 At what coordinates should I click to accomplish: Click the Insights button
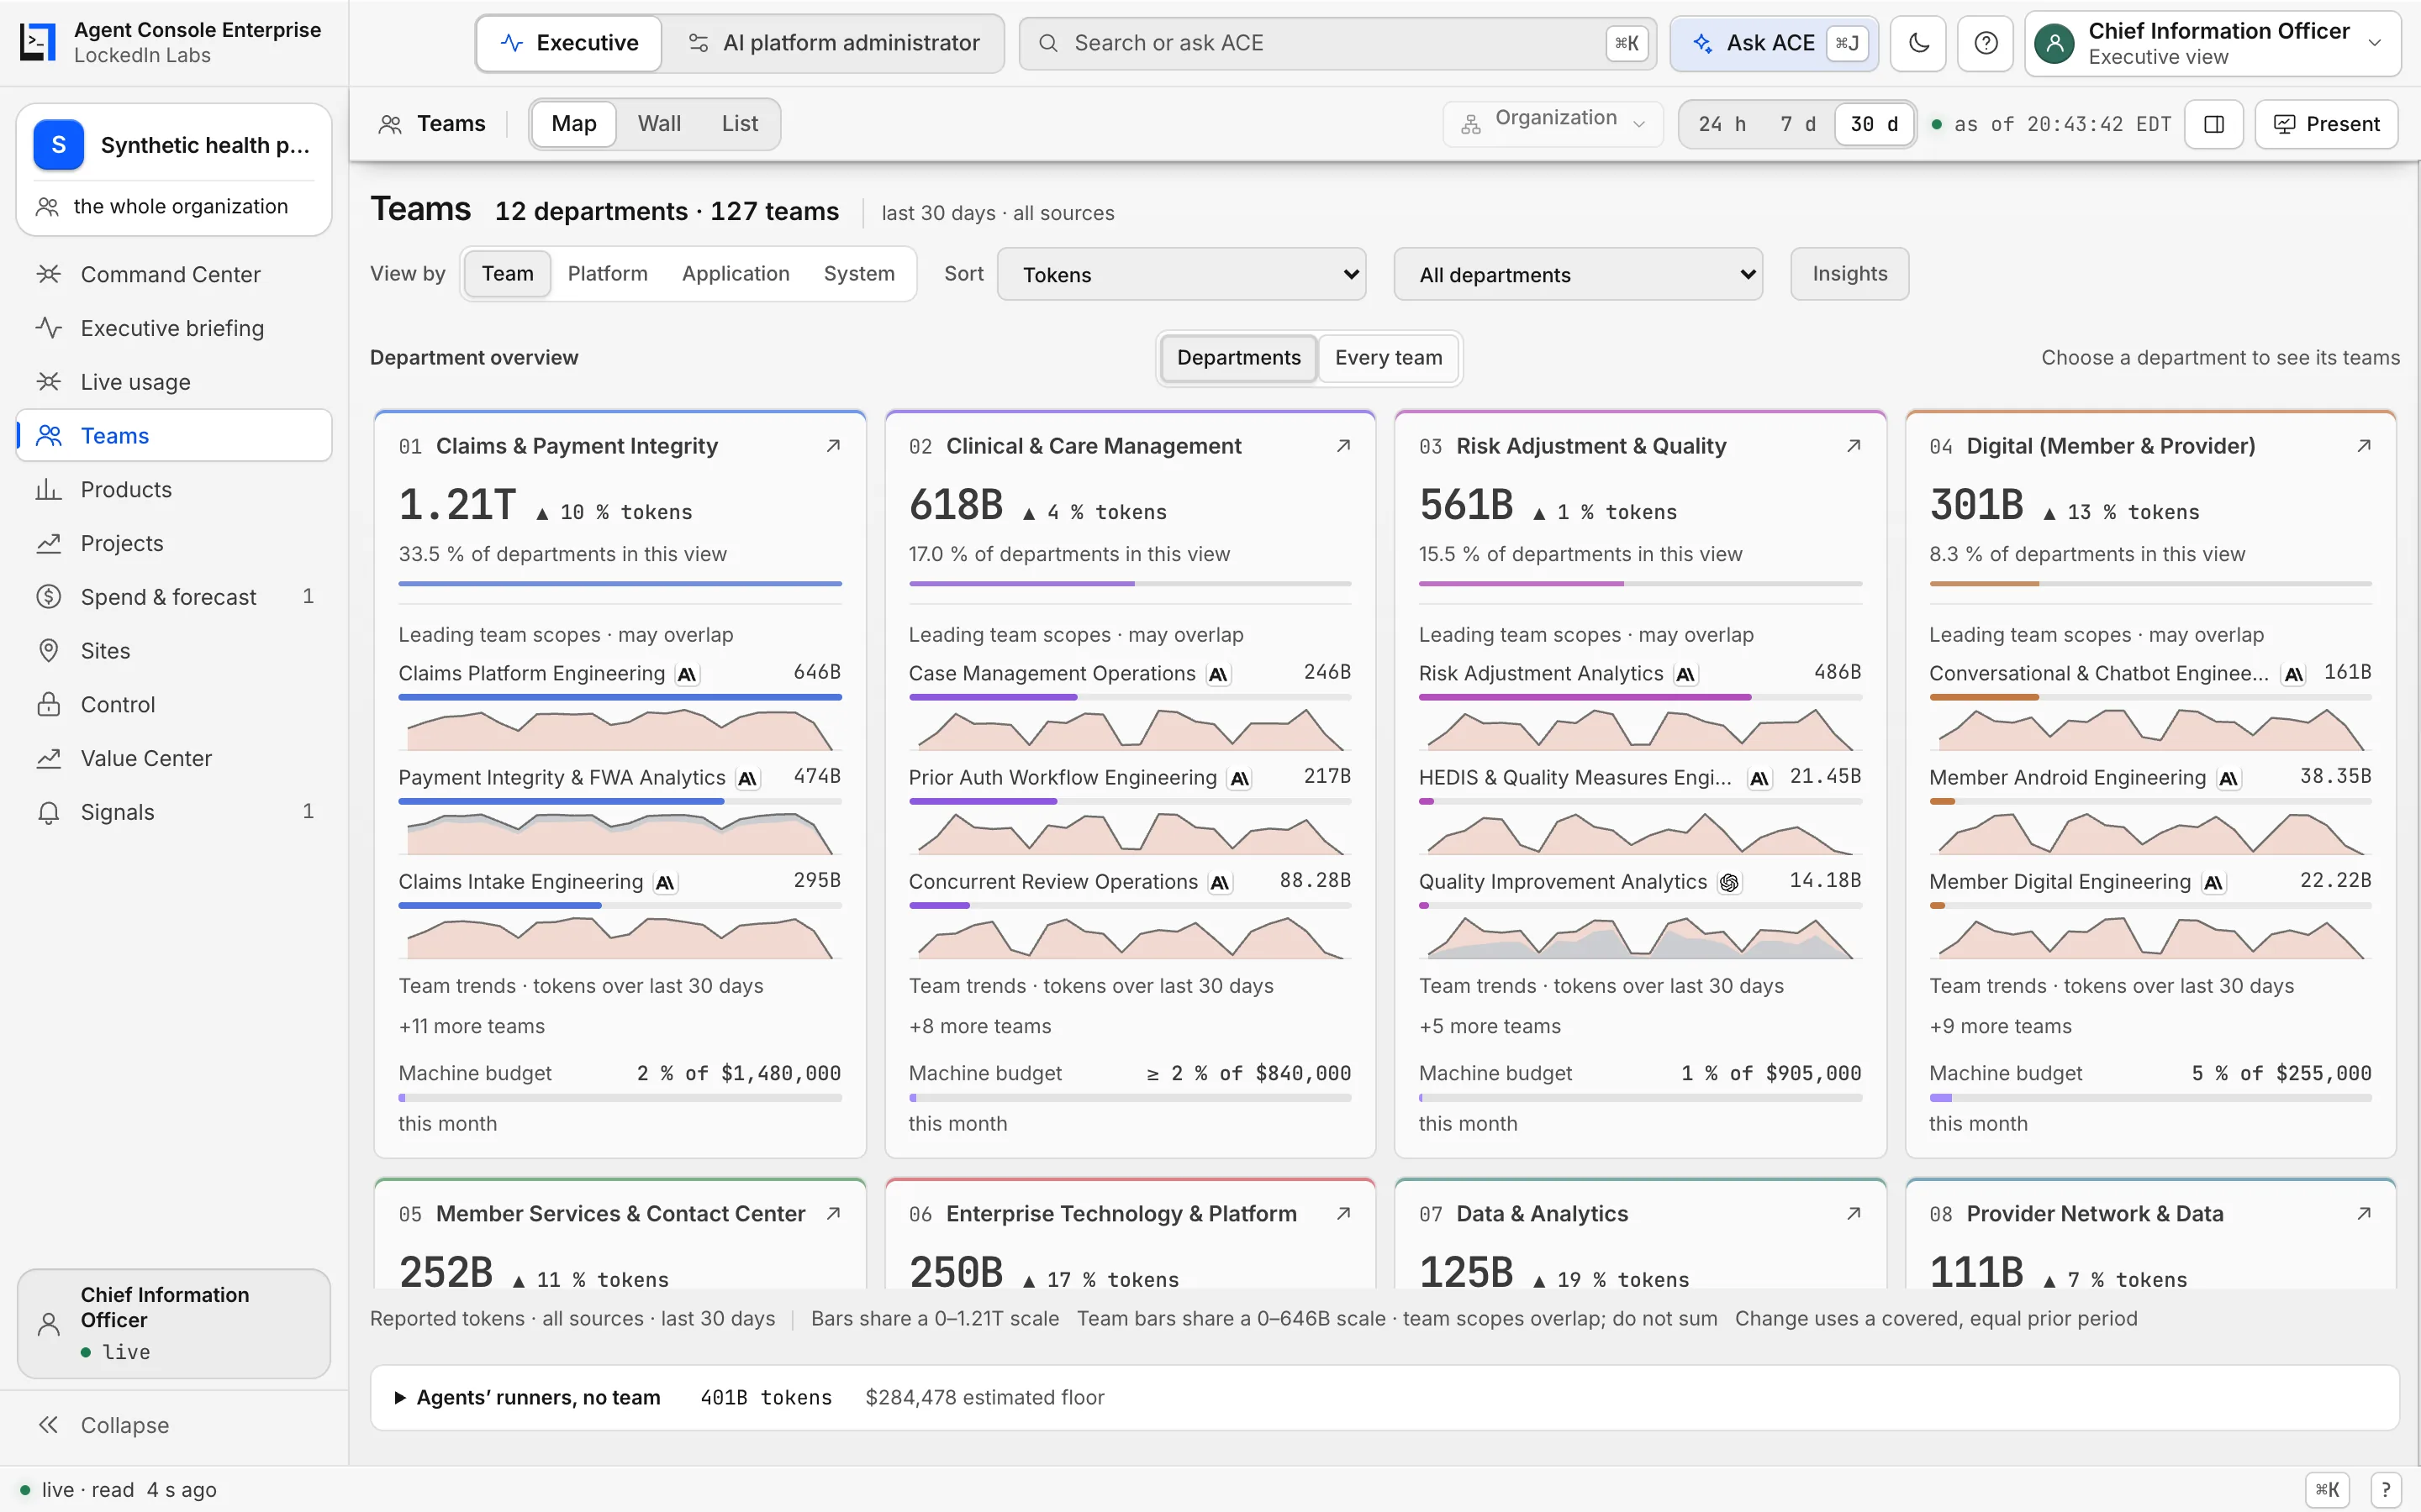(1849, 274)
